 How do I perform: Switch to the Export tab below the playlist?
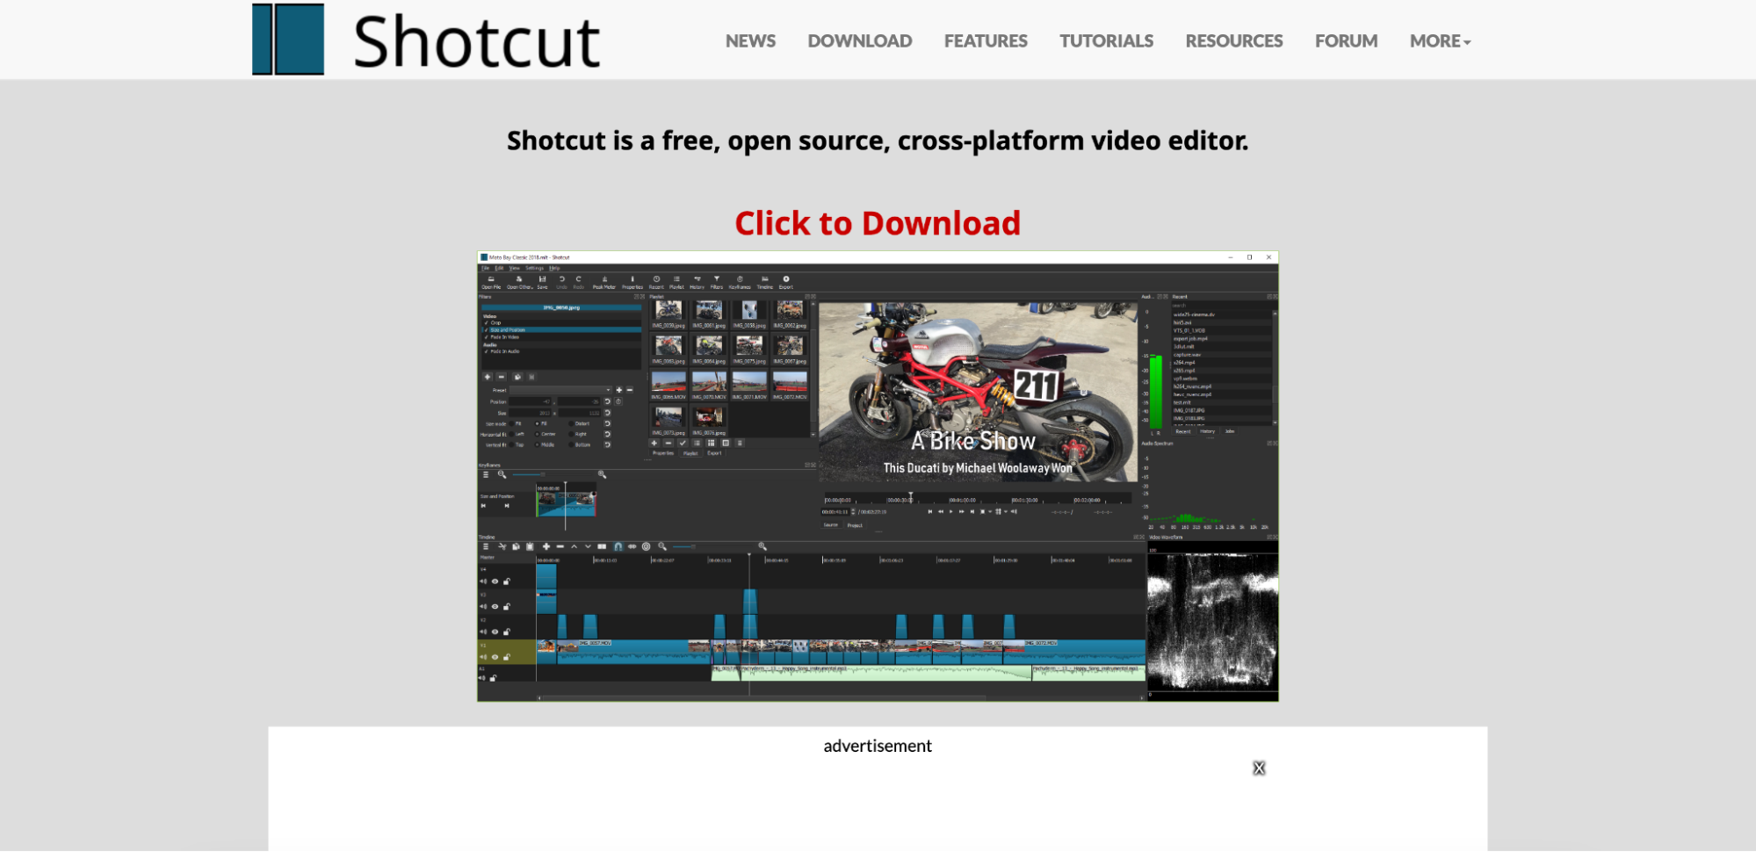pos(714,454)
